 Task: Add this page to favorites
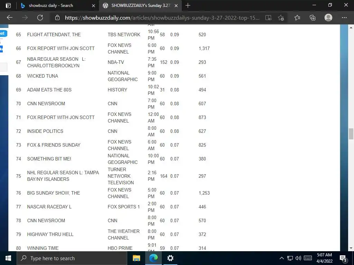click(x=281, y=18)
